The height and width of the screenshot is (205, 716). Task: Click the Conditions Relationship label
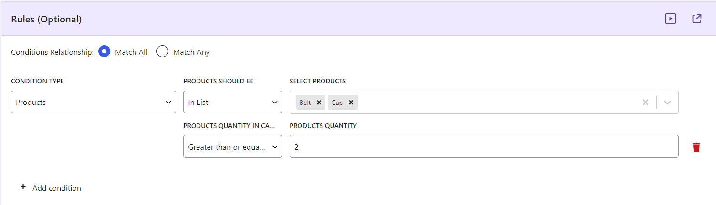pos(52,52)
